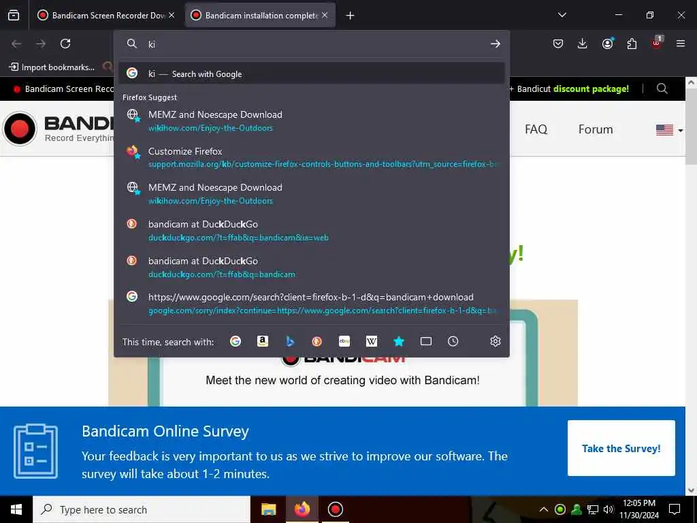Viewport: 697px width, 523px height.
Task: Select the google.com/search bandicam+download suggestion
Action: pos(312,303)
